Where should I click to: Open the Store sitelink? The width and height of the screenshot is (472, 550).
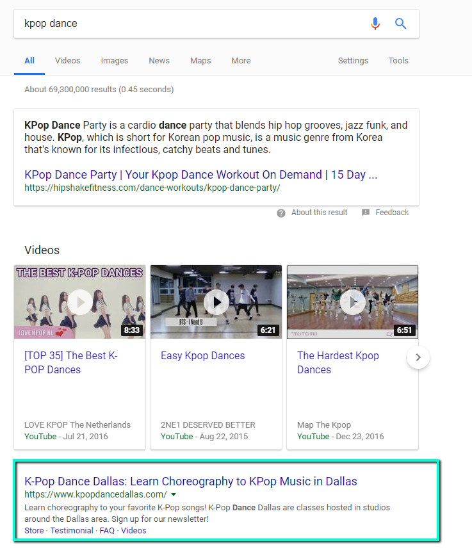point(34,531)
